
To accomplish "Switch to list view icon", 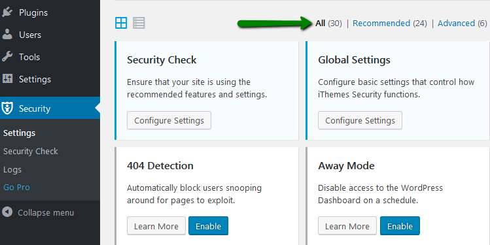I will (x=139, y=23).
